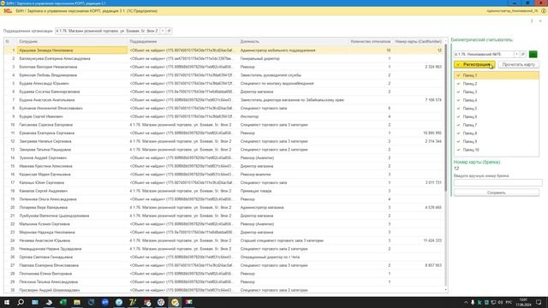Open the info icon in the title bar

point(544,11)
